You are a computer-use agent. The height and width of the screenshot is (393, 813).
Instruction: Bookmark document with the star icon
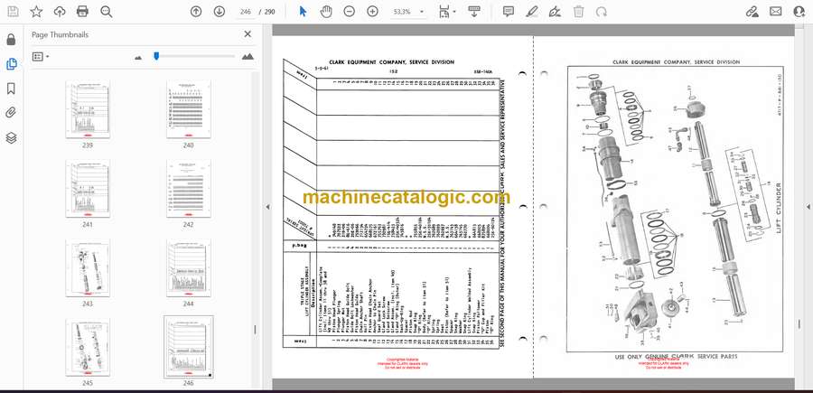click(36, 12)
